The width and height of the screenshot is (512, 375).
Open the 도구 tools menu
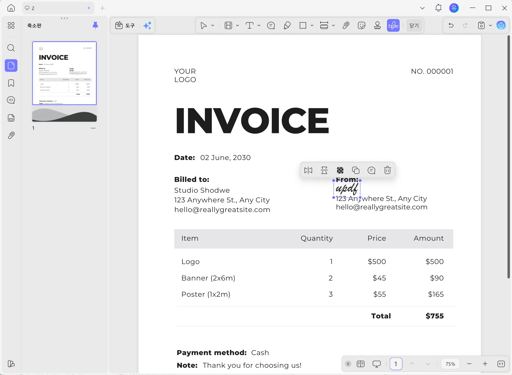tap(125, 25)
